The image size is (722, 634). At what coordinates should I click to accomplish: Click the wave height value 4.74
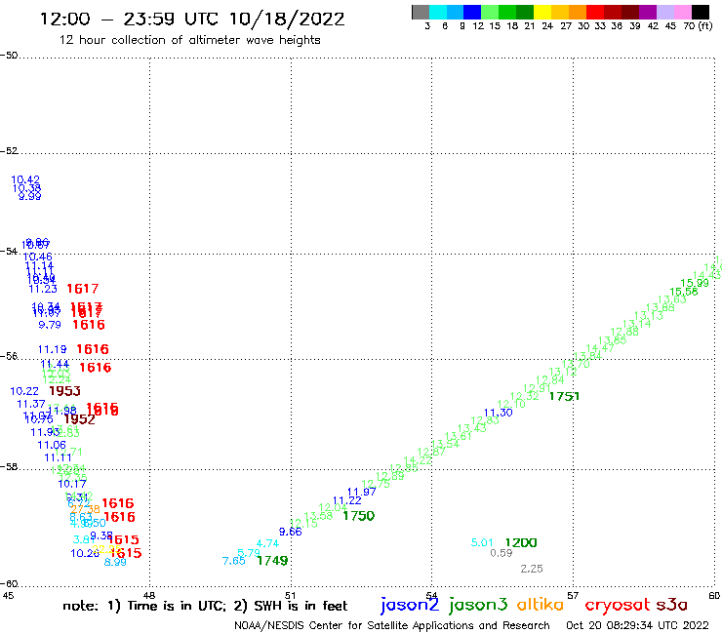click(x=267, y=543)
